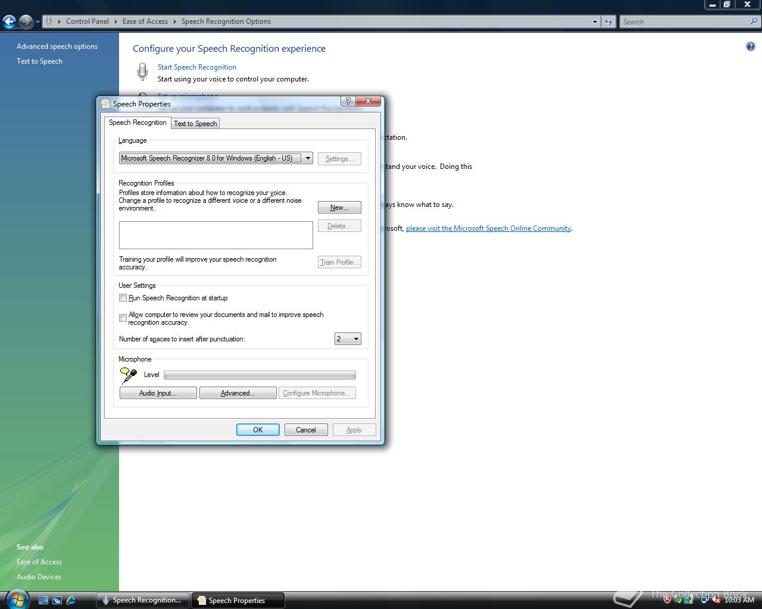Viewport: 762px width, 609px height.
Task: Click the Speech Properties title bar icon
Action: 105,103
